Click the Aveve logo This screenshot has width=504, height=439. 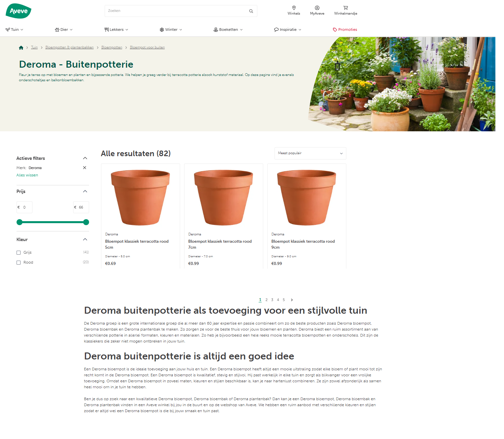pos(18,11)
